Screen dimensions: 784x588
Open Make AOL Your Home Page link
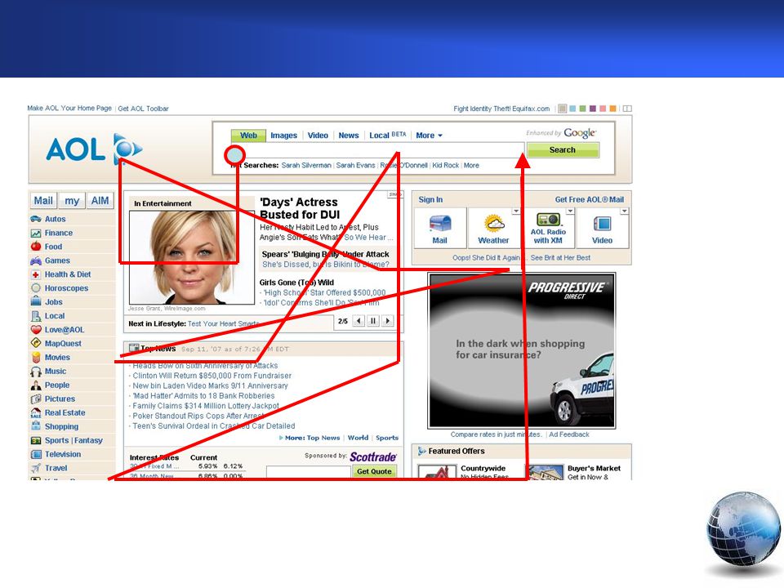(x=69, y=108)
